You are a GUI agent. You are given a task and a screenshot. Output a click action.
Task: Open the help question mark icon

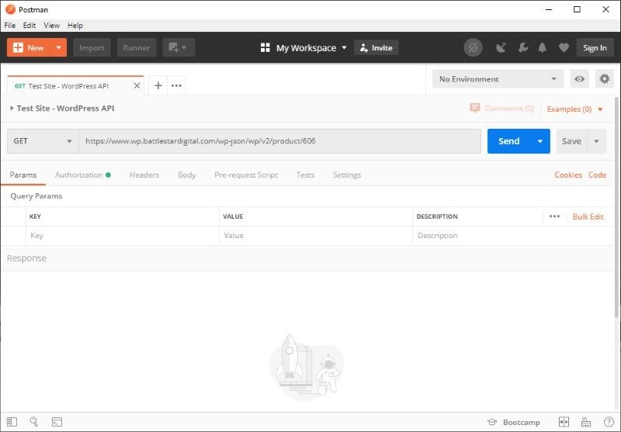pyautogui.click(x=609, y=422)
